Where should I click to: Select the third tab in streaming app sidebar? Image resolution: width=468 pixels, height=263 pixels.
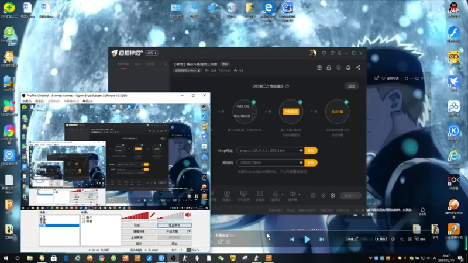(x=150, y=64)
